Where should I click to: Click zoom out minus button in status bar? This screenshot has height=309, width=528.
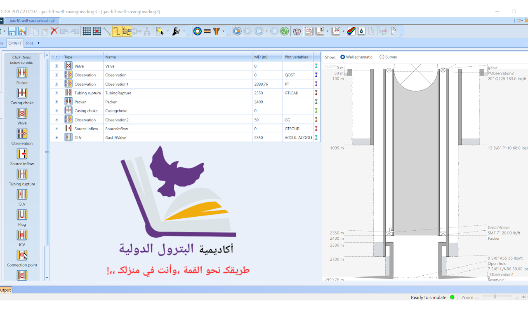(477, 297)
